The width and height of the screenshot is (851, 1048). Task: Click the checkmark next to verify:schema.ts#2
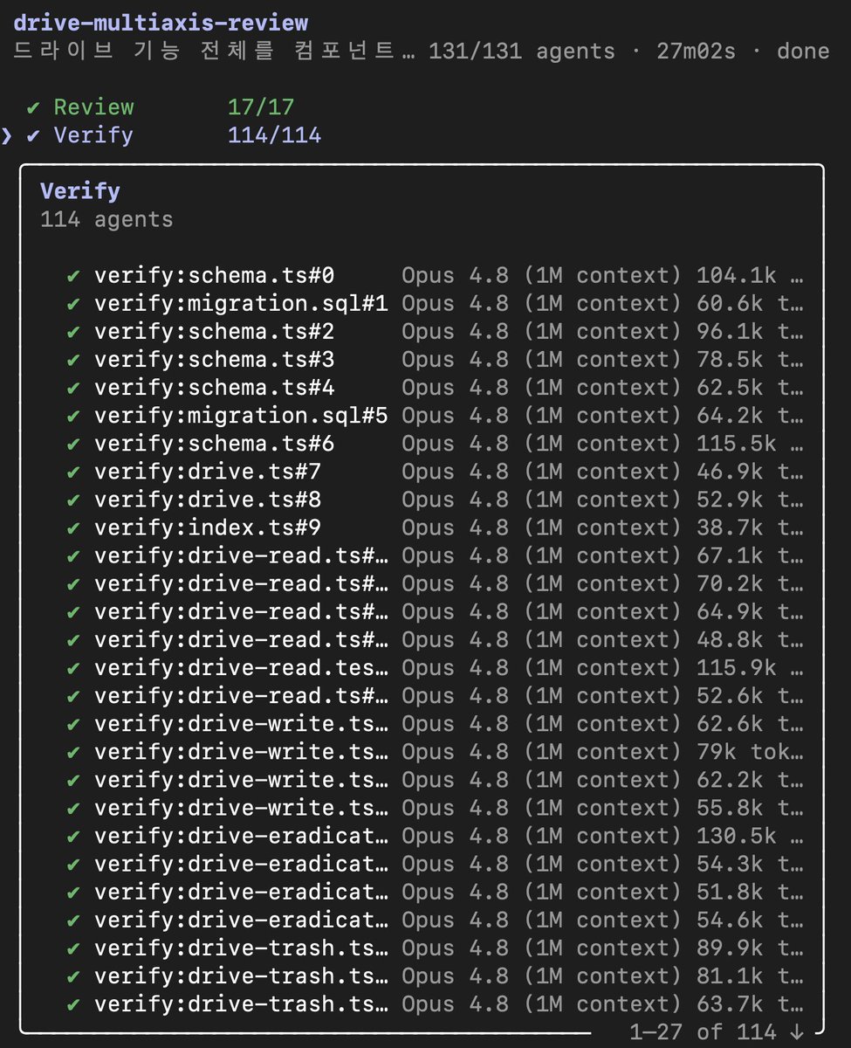74,332
